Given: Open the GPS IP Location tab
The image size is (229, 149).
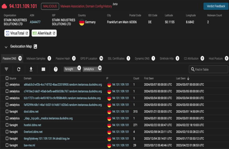Looking at the screenshot, I should point(92,58).
